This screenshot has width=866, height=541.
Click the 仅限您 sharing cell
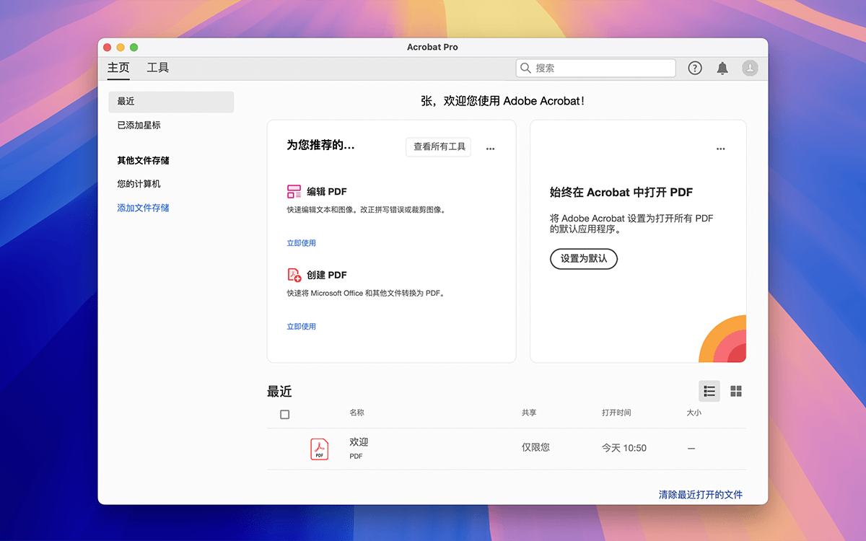coord(535,447)
